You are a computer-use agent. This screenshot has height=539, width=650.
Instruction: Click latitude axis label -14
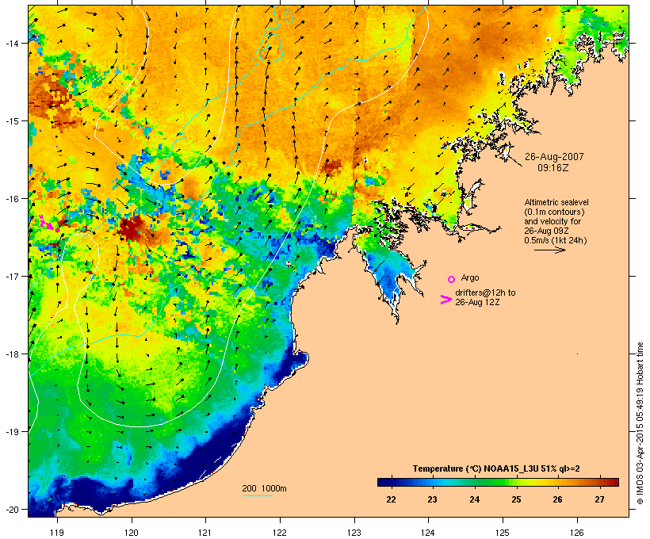point(11,43)
